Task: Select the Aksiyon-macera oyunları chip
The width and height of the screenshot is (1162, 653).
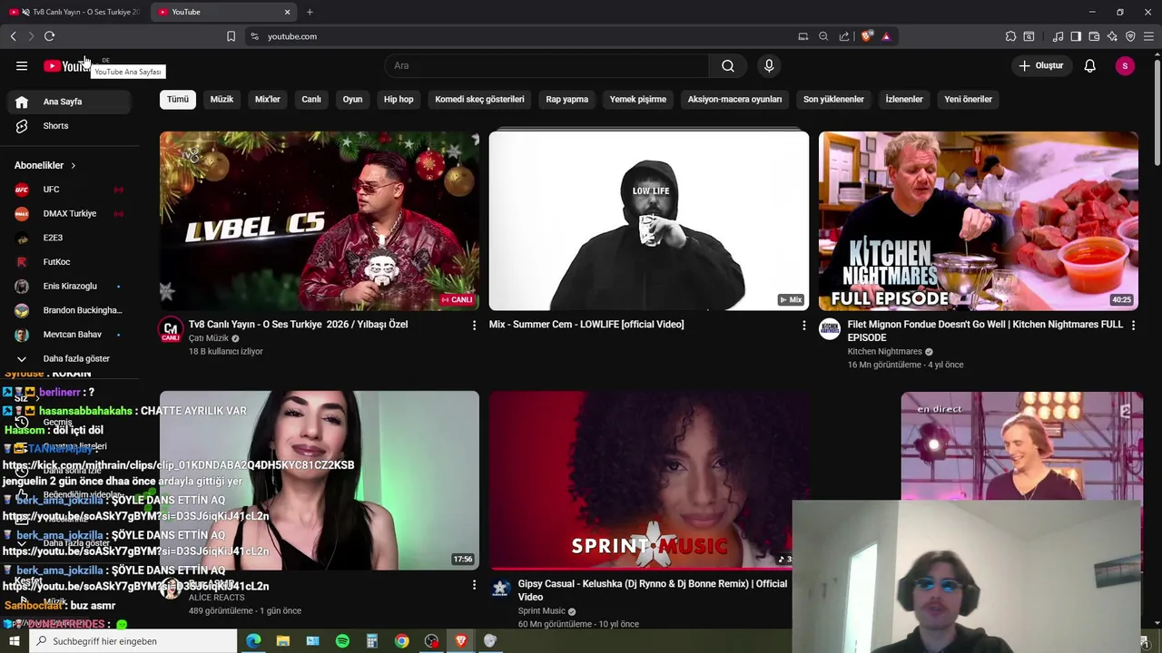Action: point(734,99)
